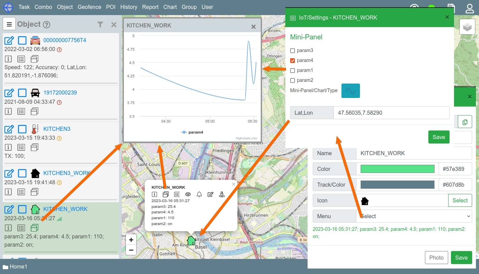Click the filter funnel icon in Object panel
The image size is (479, 274).
tap(100, 24)
